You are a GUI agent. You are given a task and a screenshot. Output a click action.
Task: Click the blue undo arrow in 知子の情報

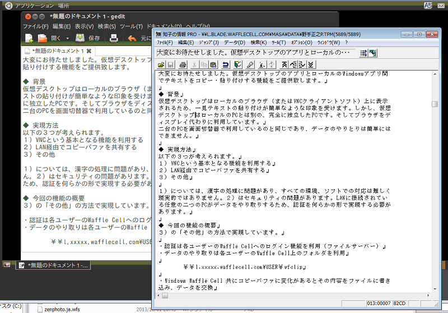[226, 65]
